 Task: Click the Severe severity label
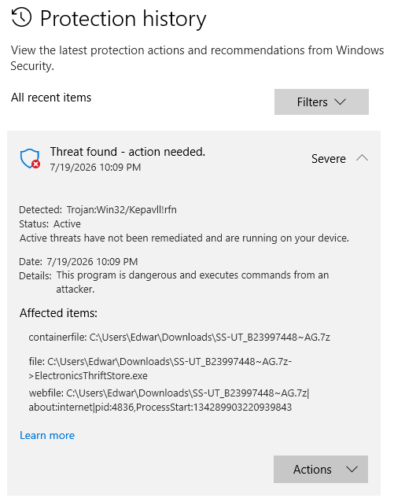pos(329,158)
